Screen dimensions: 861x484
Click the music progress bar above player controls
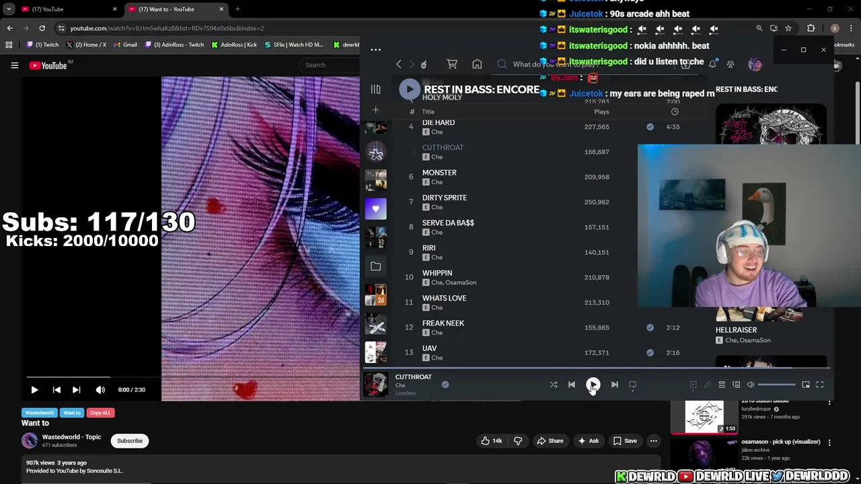click(x=597, y=368)
